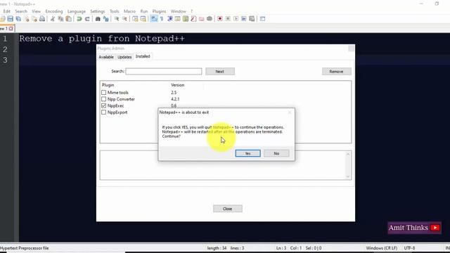Screen dimensions: 450x253
Task: Check the NppExport plugin checkbox
Action: pos(103,112)
